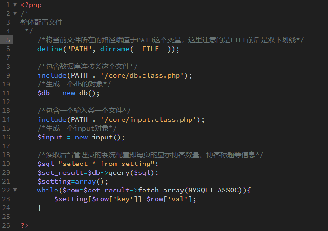Click the while keyword on line 22
Screen dimensions: 328x231
48,190
